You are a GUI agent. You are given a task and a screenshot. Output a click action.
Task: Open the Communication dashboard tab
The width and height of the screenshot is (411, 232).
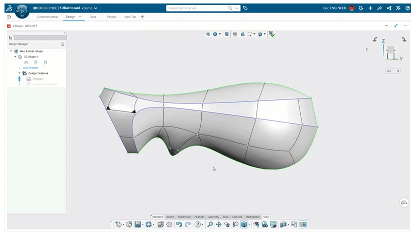(47, 16)
